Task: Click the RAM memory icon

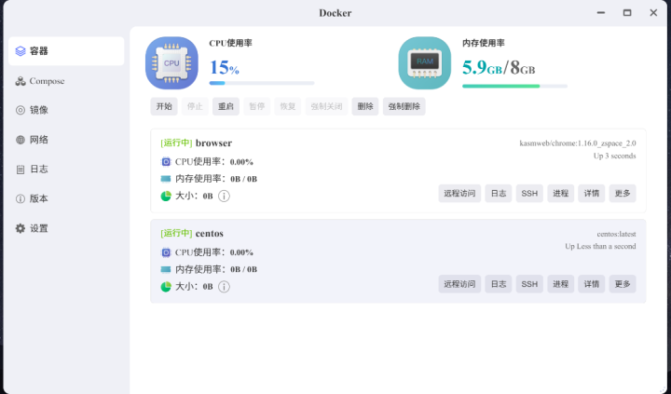Action: [x=424, y=63]
